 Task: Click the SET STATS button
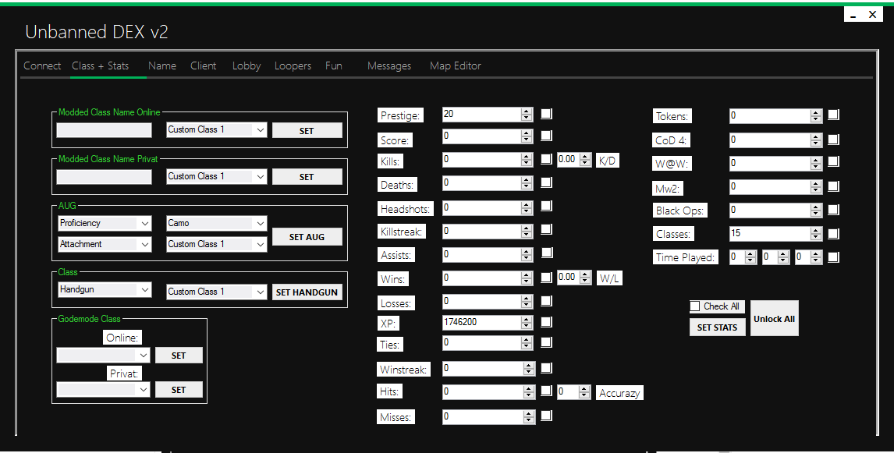point(717,327)
